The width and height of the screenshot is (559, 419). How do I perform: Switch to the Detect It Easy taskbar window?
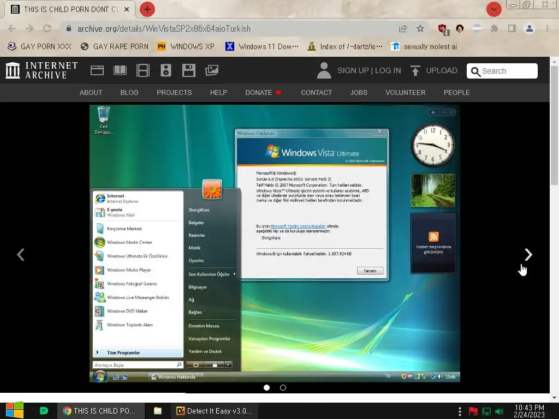215,411
